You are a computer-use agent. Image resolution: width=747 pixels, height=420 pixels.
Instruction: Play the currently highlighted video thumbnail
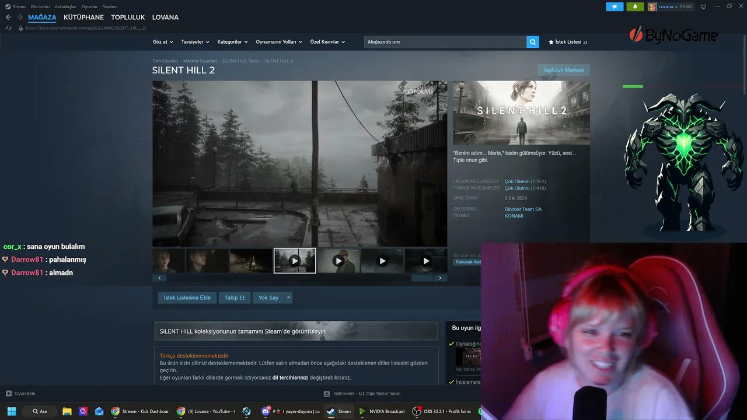point(295,261)
